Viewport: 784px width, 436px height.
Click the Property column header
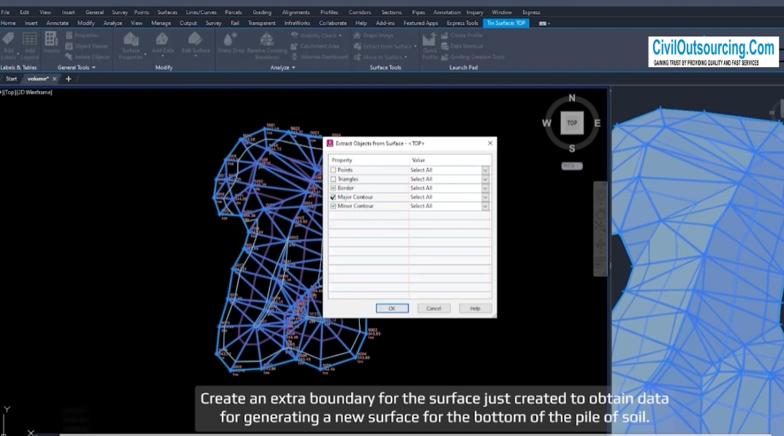pos(369,160)
